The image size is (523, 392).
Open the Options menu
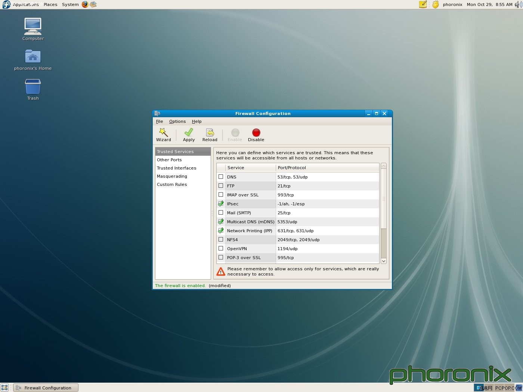tap(177, 121)
